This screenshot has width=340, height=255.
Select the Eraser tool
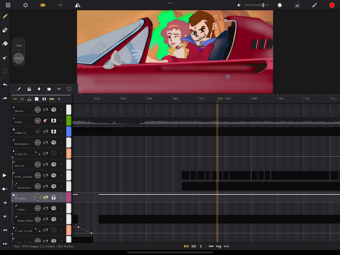[x=5, y=30]
